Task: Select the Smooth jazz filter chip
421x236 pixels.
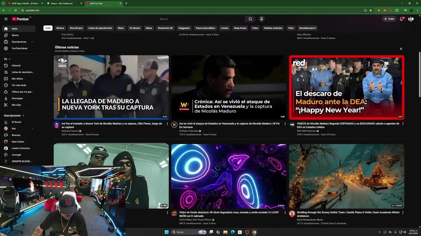Action: [76, 28]
